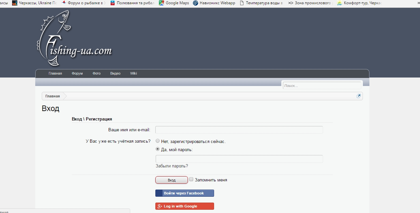Enable the 'Запомнить меня' checkbox
This screenshot has width=420, height=213.
192,179
